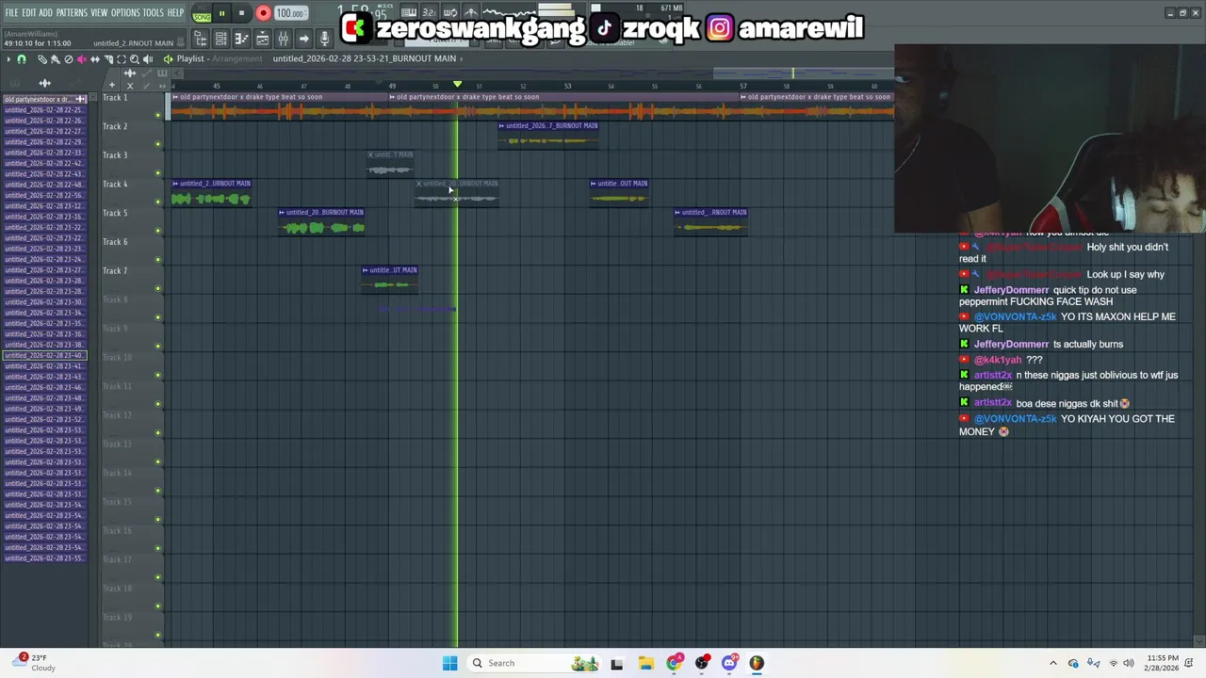Screen dimensions: 1206x678
Task: Click the playhead marker on the timeline ruler
Action: 457,85
